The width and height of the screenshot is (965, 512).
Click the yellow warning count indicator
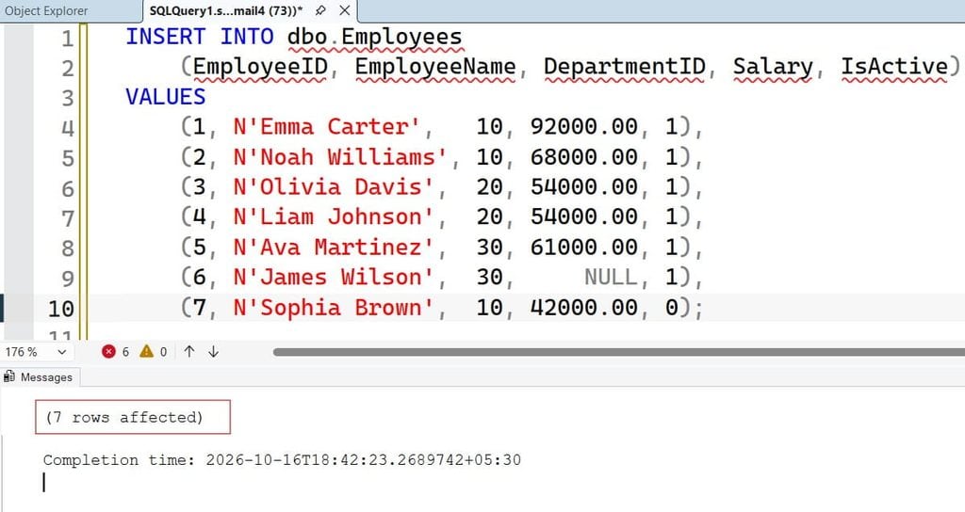click(x=154, y=352)
